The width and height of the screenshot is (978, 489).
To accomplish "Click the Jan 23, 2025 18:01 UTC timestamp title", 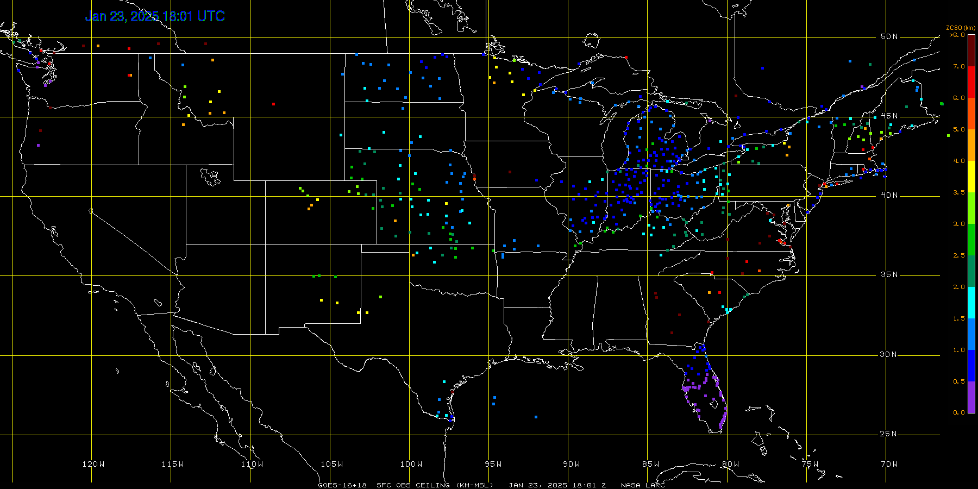I will [155, 16].
